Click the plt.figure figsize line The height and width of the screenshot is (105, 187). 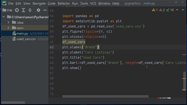(87, 32)
